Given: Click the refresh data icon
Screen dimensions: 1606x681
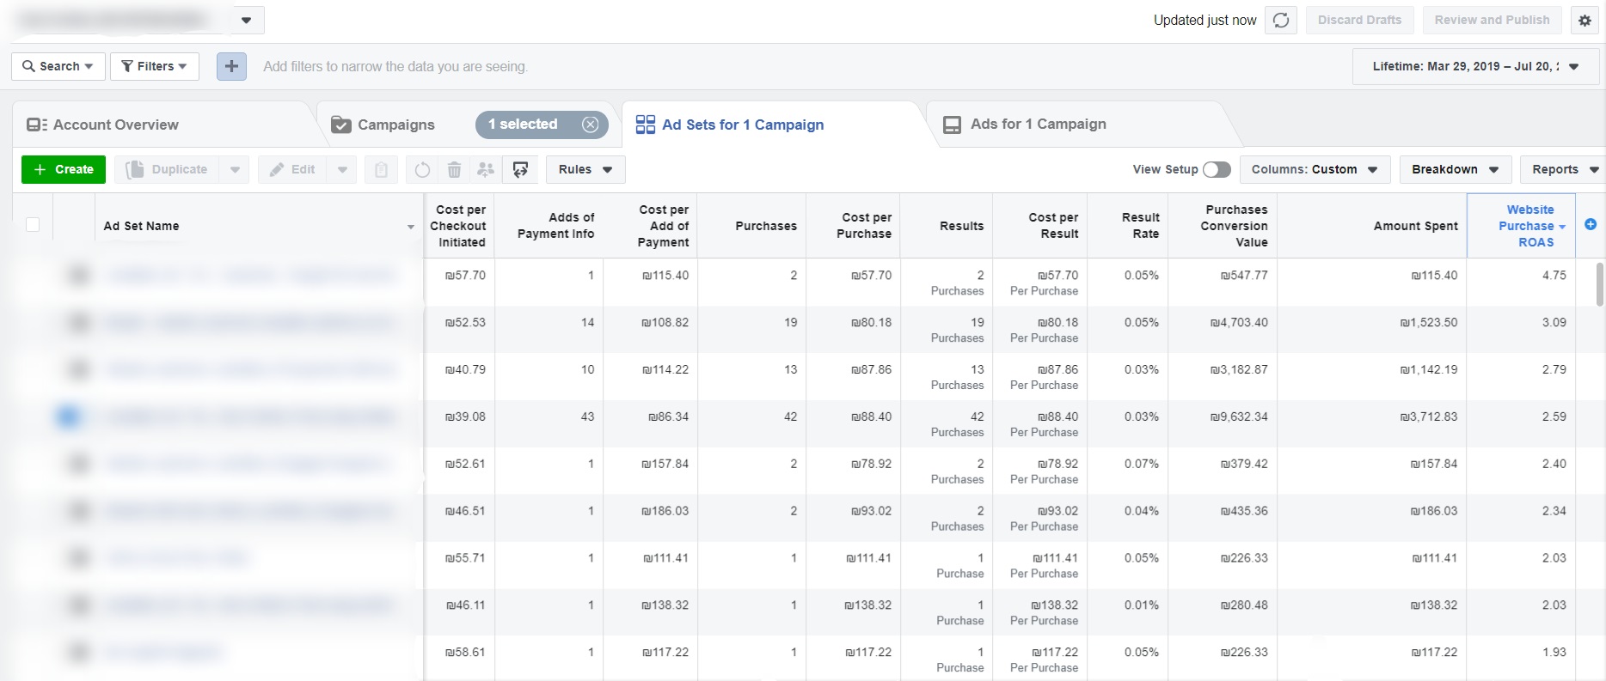Looking at the screenshot, I should [1281, 21].
